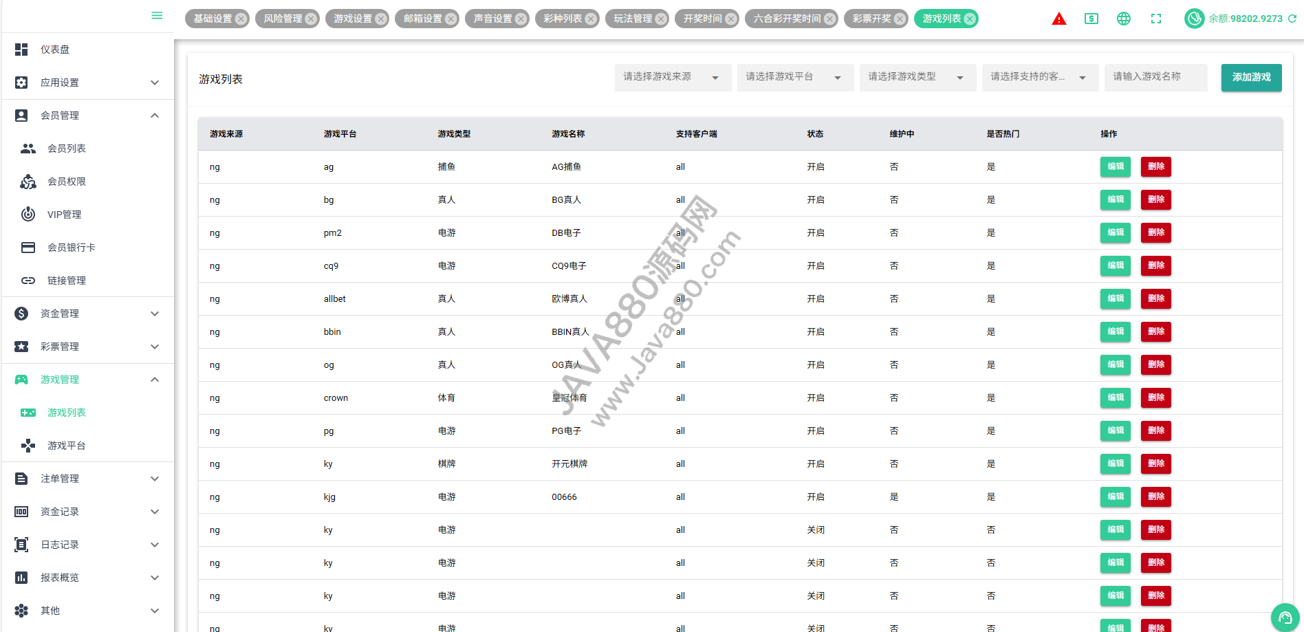Select the CQ9电子 game name cell
1304x632 pixels.
pyautogui.click(x=569, y=265)
